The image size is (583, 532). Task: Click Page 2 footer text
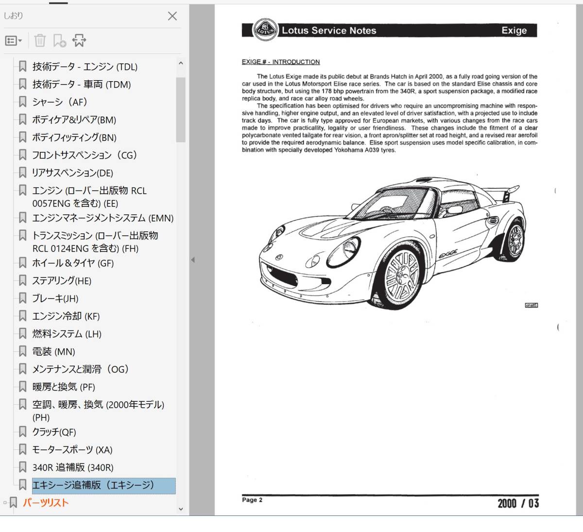coord(252,500)
